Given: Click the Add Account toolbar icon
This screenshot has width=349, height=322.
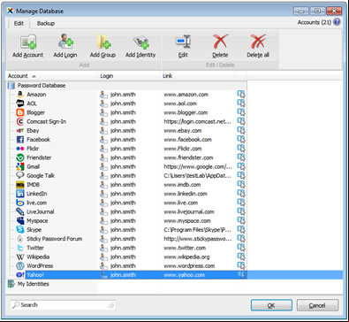Looking at the screenshot, I should [28, 42].
